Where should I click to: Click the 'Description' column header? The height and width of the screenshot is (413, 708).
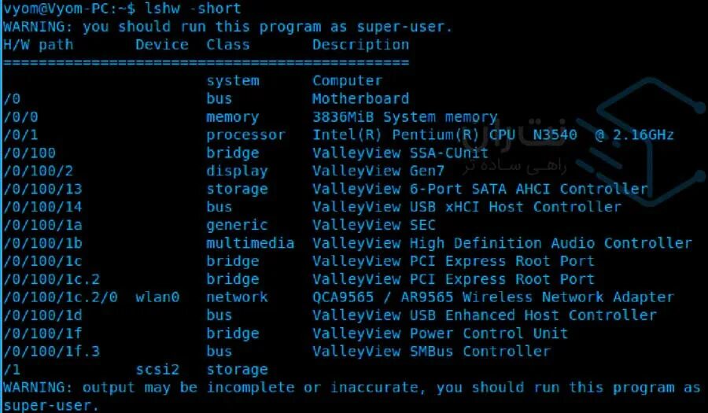pos(360,45)
